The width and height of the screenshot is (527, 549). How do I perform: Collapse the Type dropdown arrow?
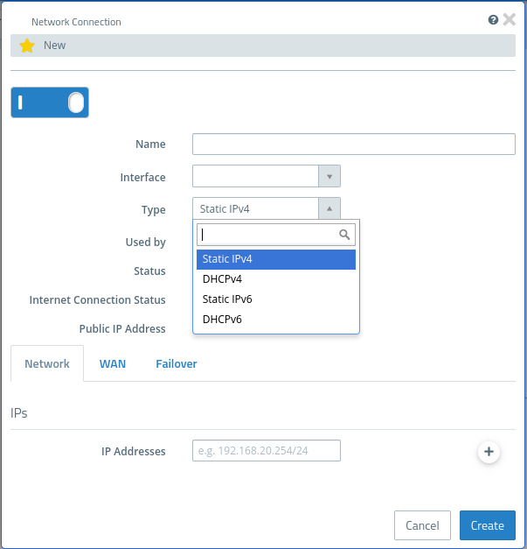329,208
